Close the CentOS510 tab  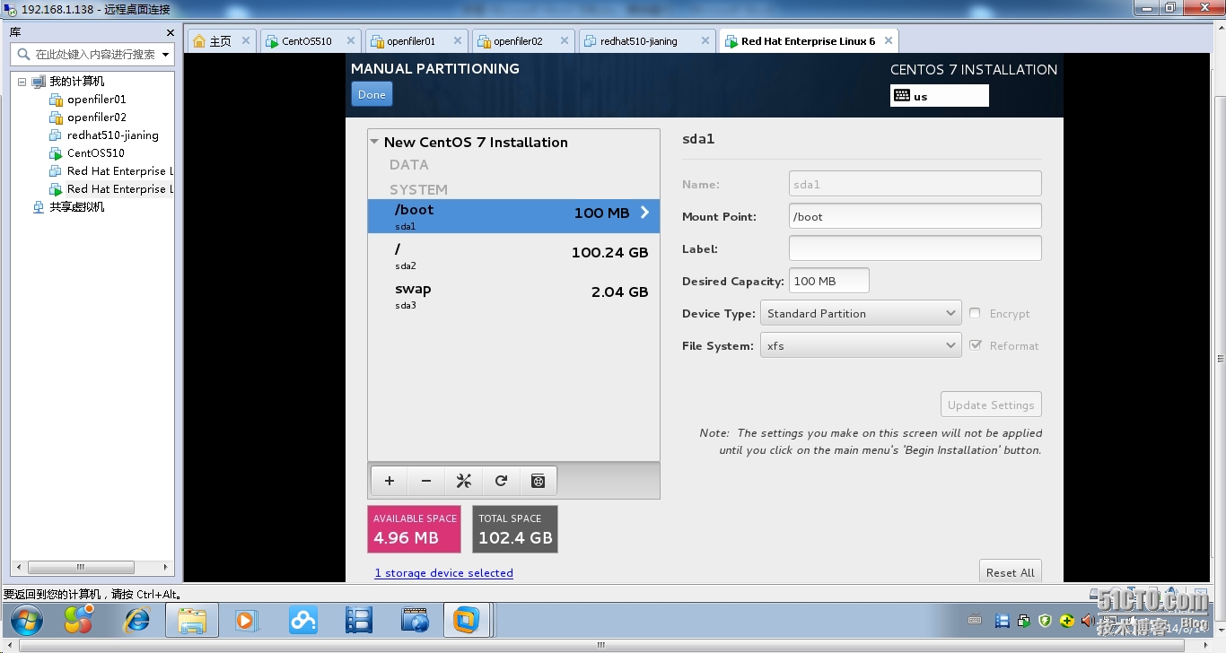point(351,40)
